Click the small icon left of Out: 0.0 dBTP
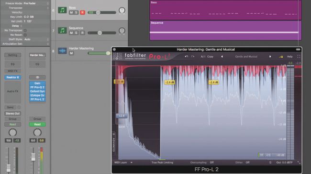Screen dimensions: 311x174 [x=270, y=163]
